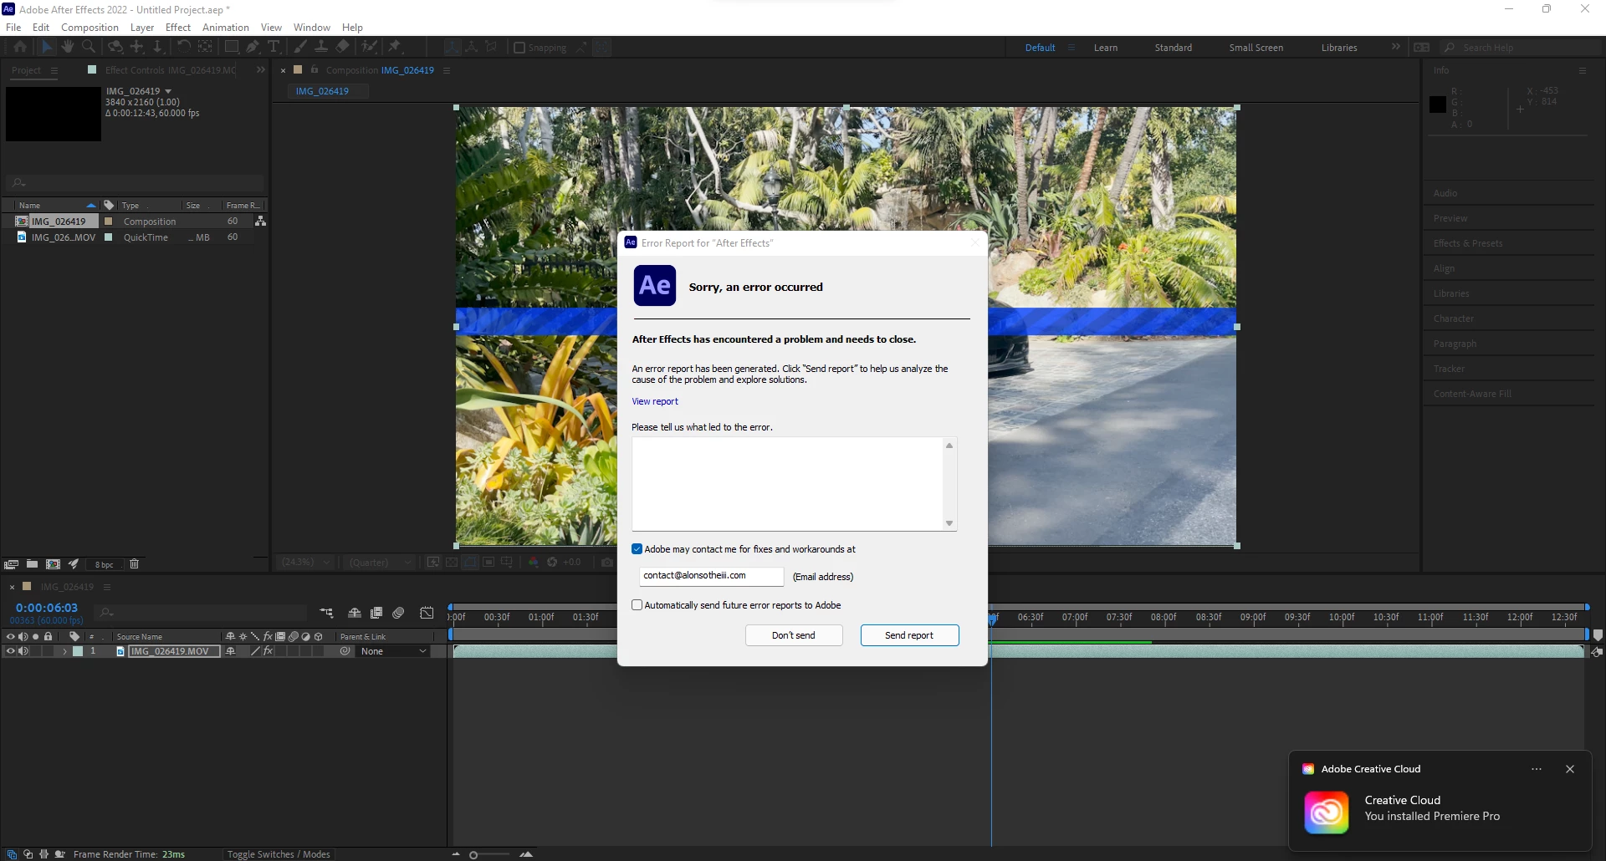Open the composition flowchart icon for IMG_026419
Viewport: 1606px width, 861px height.
[260, 222]
